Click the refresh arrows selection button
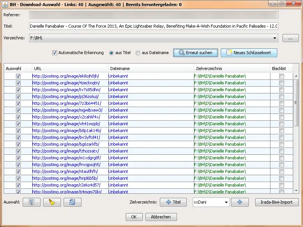The height and width of the screenshot is (227, 303). (x=72, y=202)
